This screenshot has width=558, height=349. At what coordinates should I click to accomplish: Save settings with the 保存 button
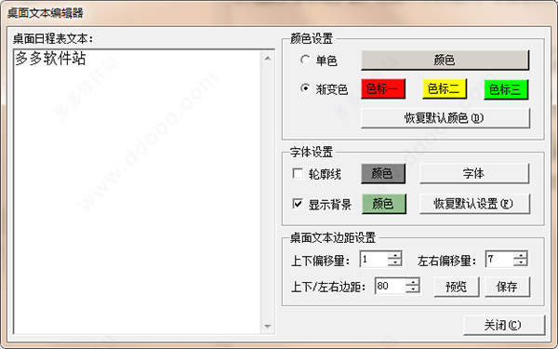tap(508, 287)
